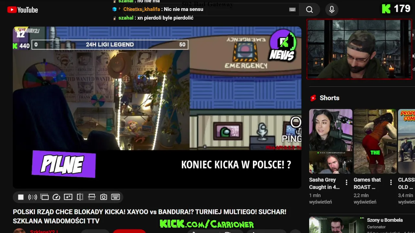Screen dimensions: 415x233
Task: Open three-dot menu for Games that ROAST short
Action: click(391, 182)
